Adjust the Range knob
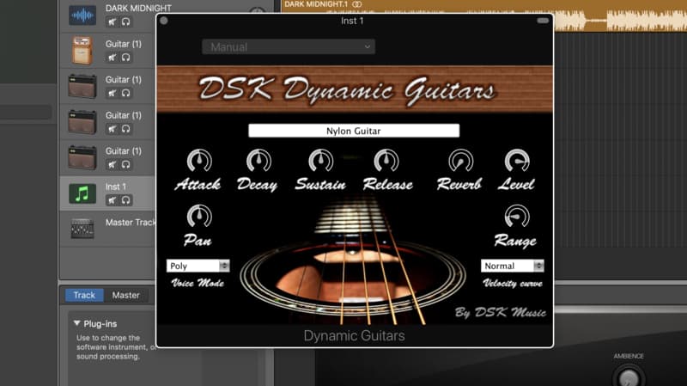This screenshot has height=386, width=687. coord(517,217)
